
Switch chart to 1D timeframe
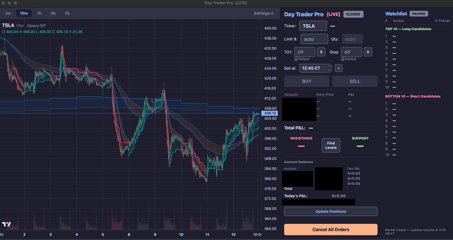pos(67,13)
